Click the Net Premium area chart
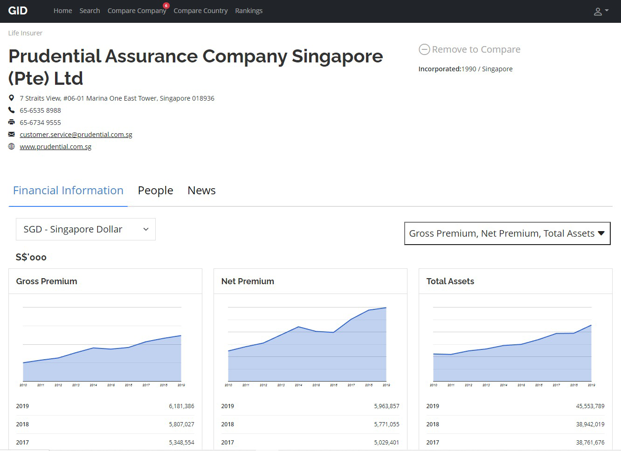 pos(307,345)
